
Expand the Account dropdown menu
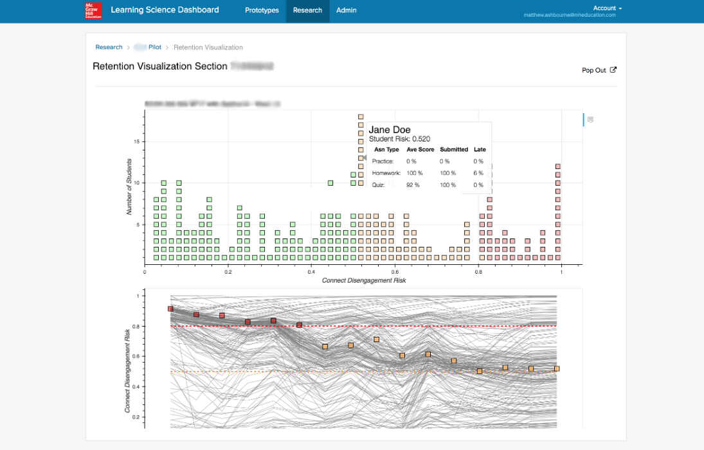pyautogui.click(x=607, y=8)
